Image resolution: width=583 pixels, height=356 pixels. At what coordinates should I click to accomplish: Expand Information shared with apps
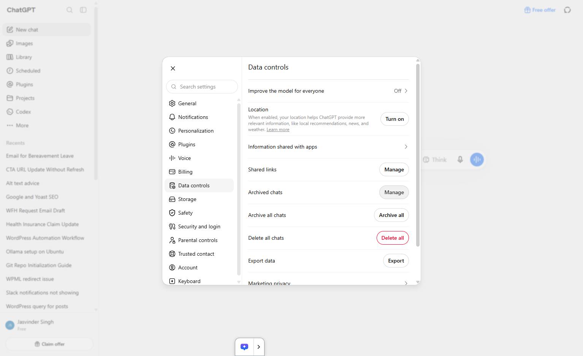pyautogui.click(x=328, y=147)
